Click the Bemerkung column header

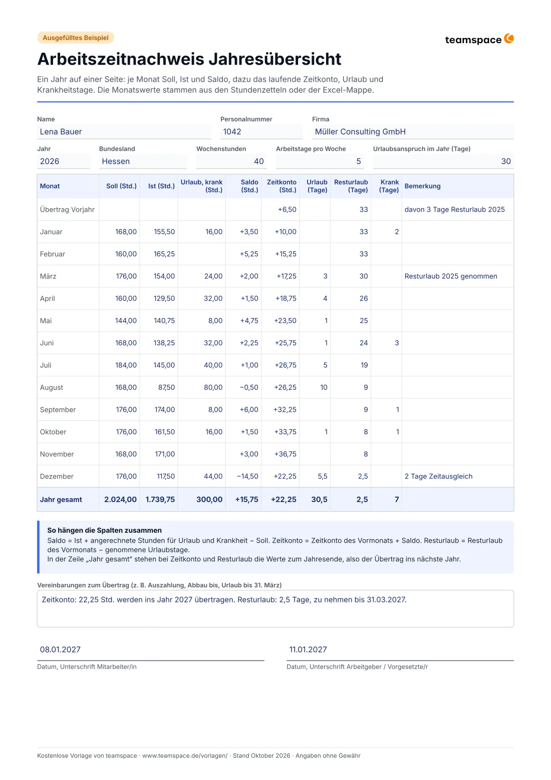(423, 186)
